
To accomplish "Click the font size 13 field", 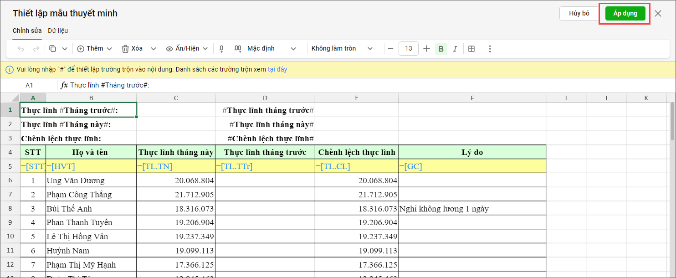I will point(408,49).
